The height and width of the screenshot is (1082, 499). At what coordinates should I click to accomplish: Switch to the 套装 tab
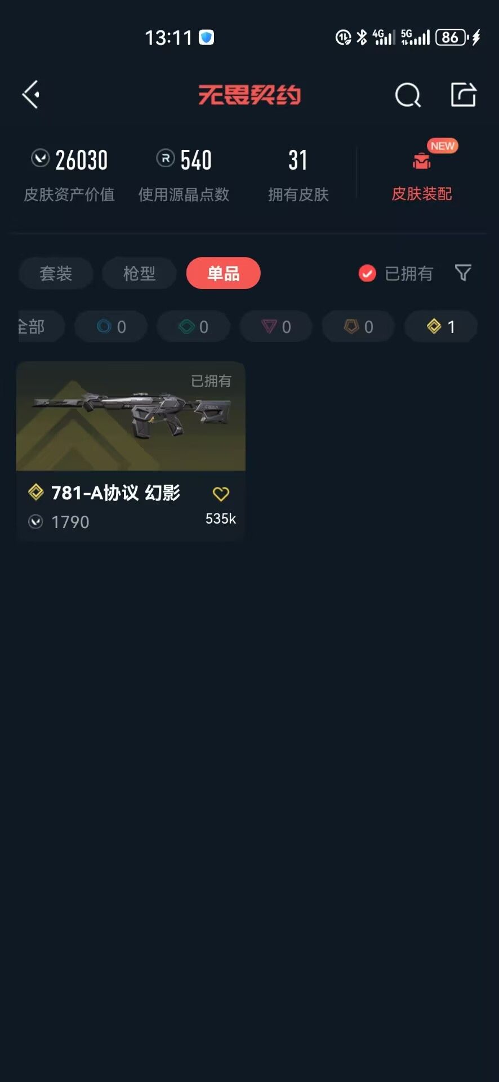[x=56, y=273]
